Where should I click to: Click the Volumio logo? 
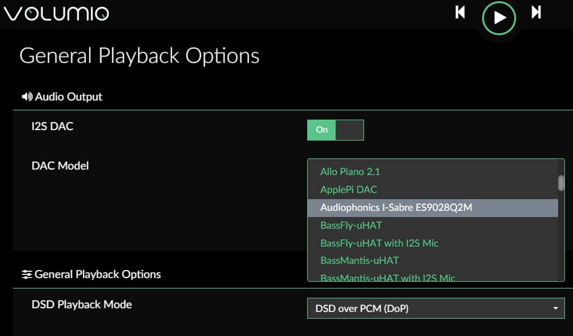56,14
